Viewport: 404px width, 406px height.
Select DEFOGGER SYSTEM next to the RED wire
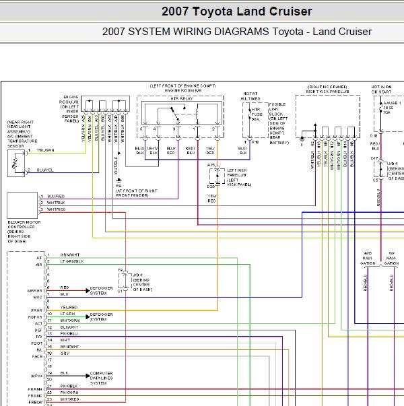101,290
